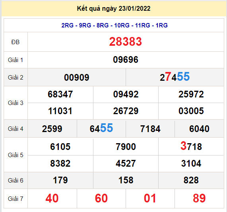The height and width of the screenshot is (212, 227).
Task: Click the ĐB row label
Action: 16,42
